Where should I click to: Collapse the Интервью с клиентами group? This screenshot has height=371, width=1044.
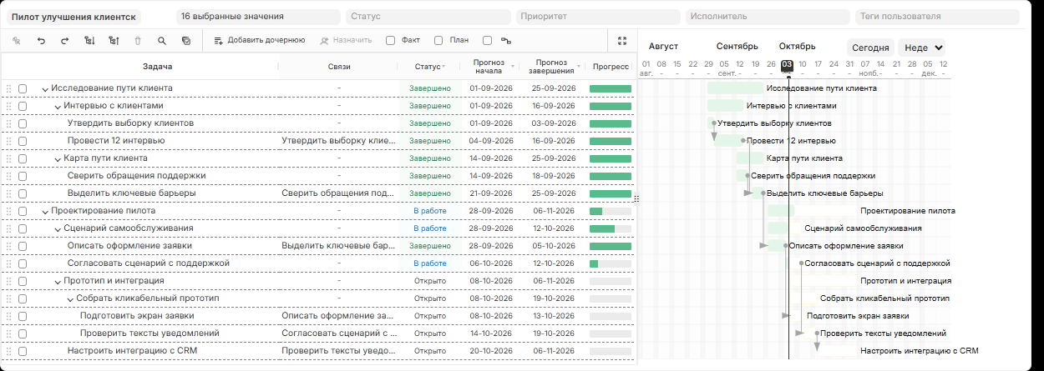tap(58, 106)
